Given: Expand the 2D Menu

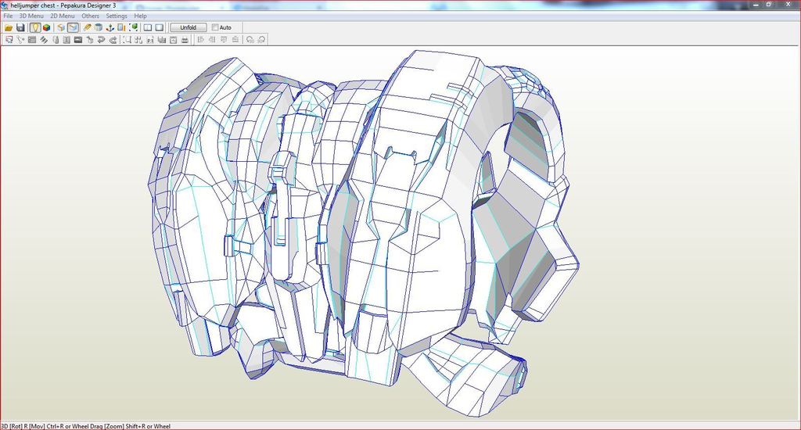Looking at the screenshot, I should coord(63,16).
